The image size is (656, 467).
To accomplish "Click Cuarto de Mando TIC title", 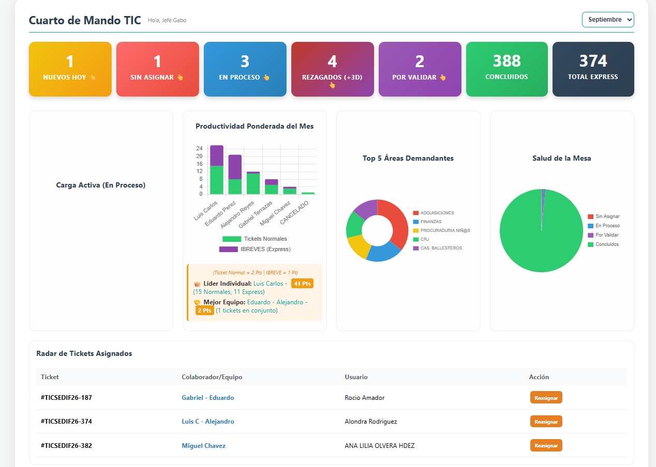I will pos(85,20).
